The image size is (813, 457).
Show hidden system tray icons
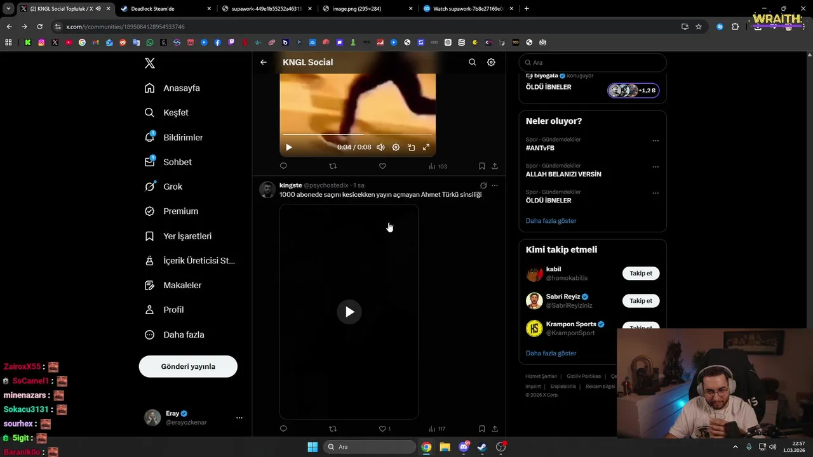[736, 447]
